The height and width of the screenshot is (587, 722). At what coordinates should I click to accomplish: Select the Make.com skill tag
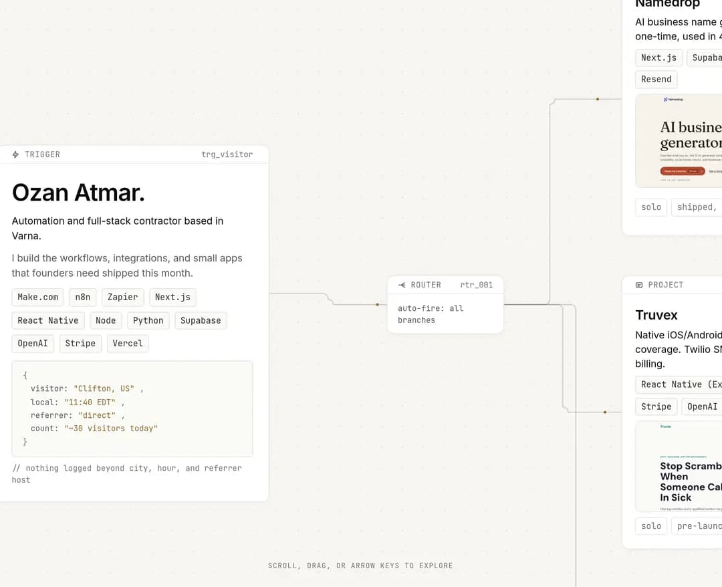(x=37, y=298)
